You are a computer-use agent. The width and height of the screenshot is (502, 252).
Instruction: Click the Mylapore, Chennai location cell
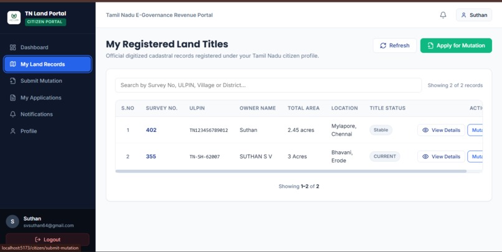(344, 130)
